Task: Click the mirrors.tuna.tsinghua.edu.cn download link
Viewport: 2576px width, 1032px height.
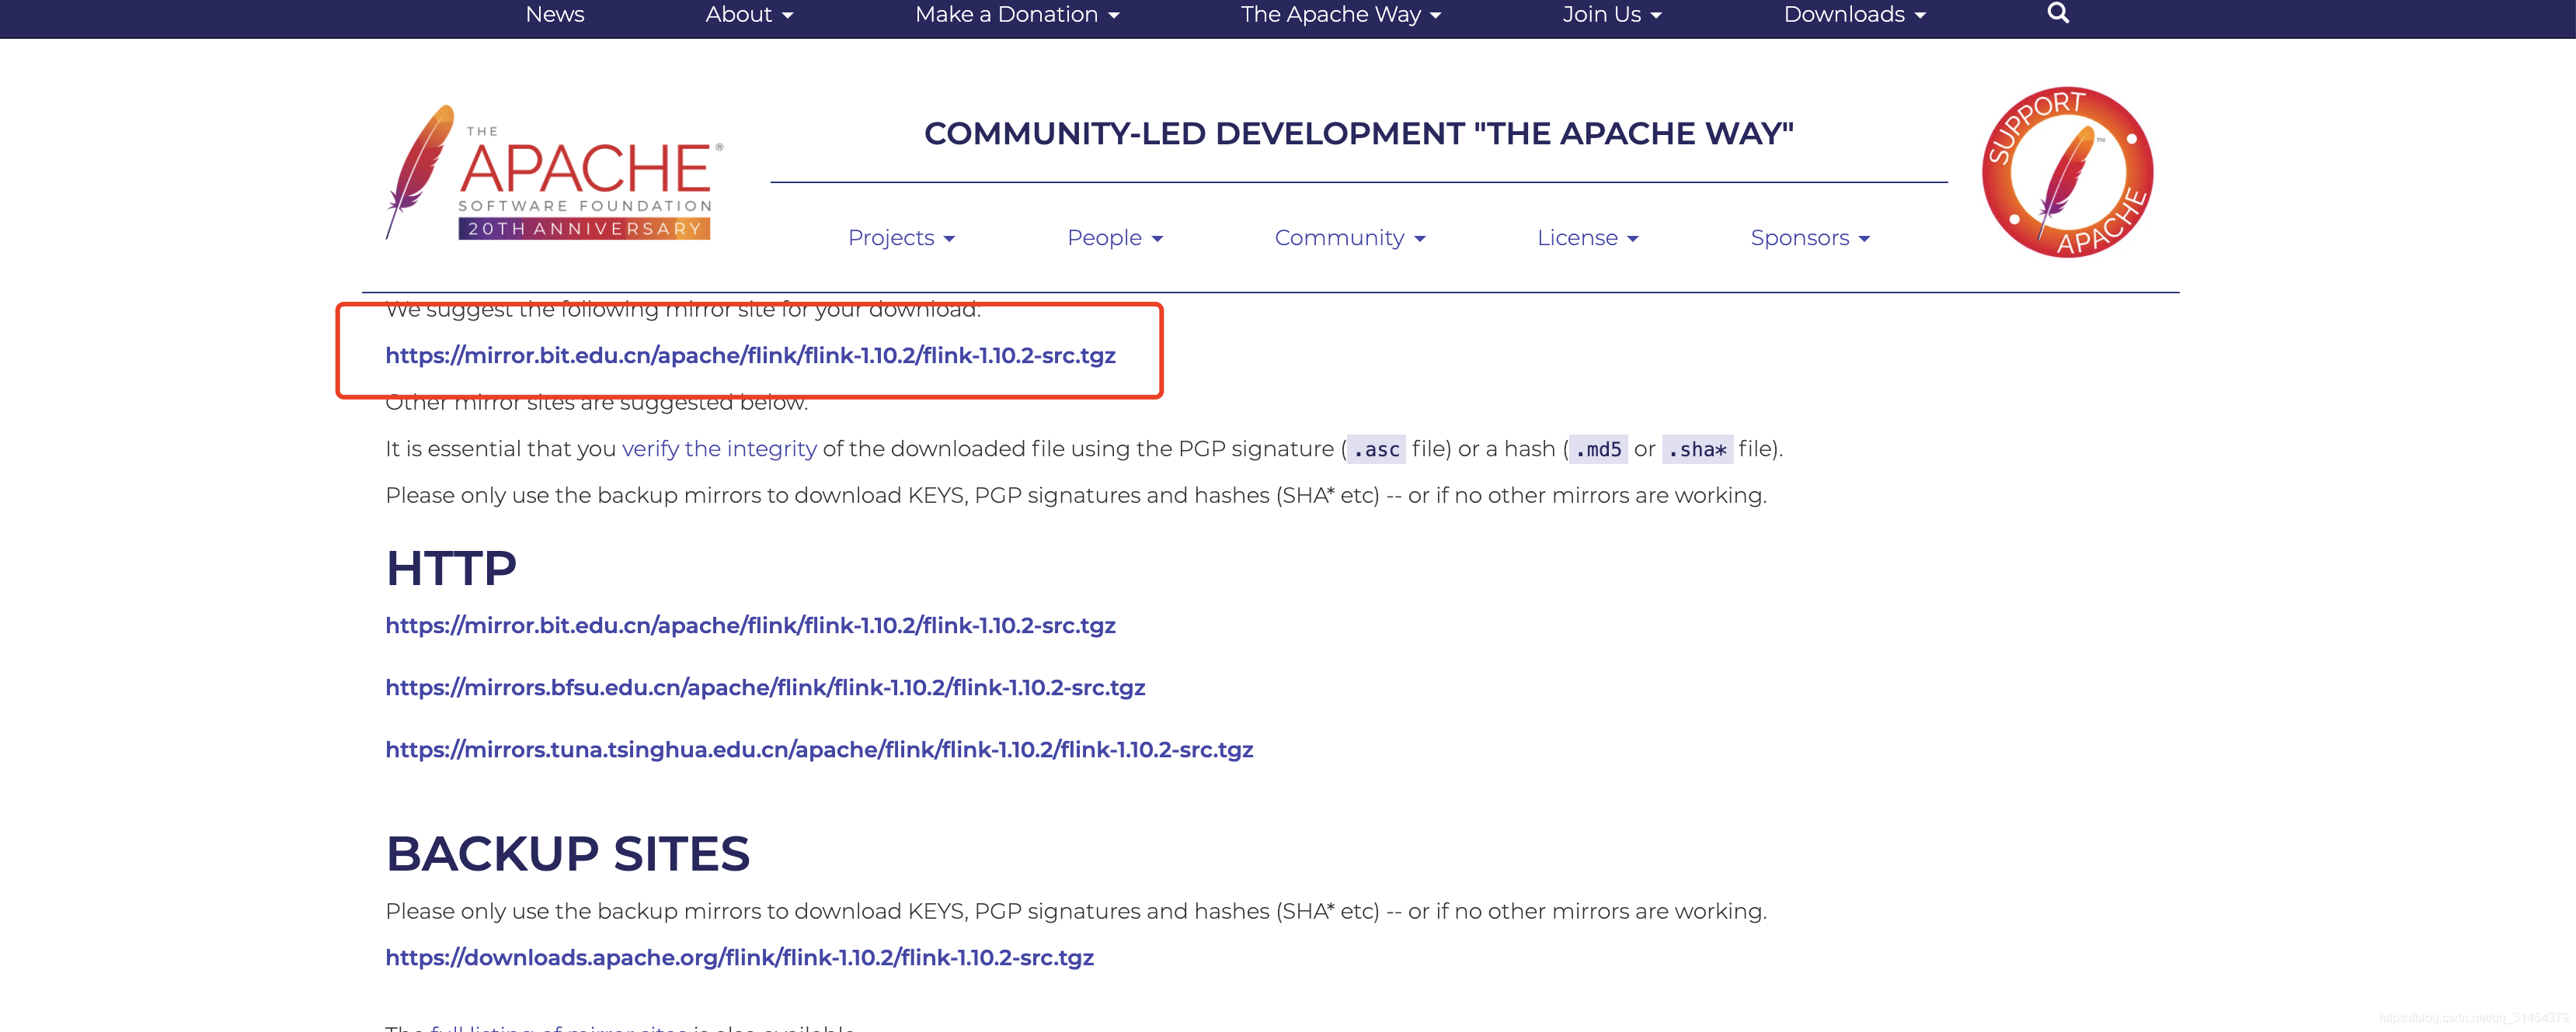Action: [x=819, y=750]
